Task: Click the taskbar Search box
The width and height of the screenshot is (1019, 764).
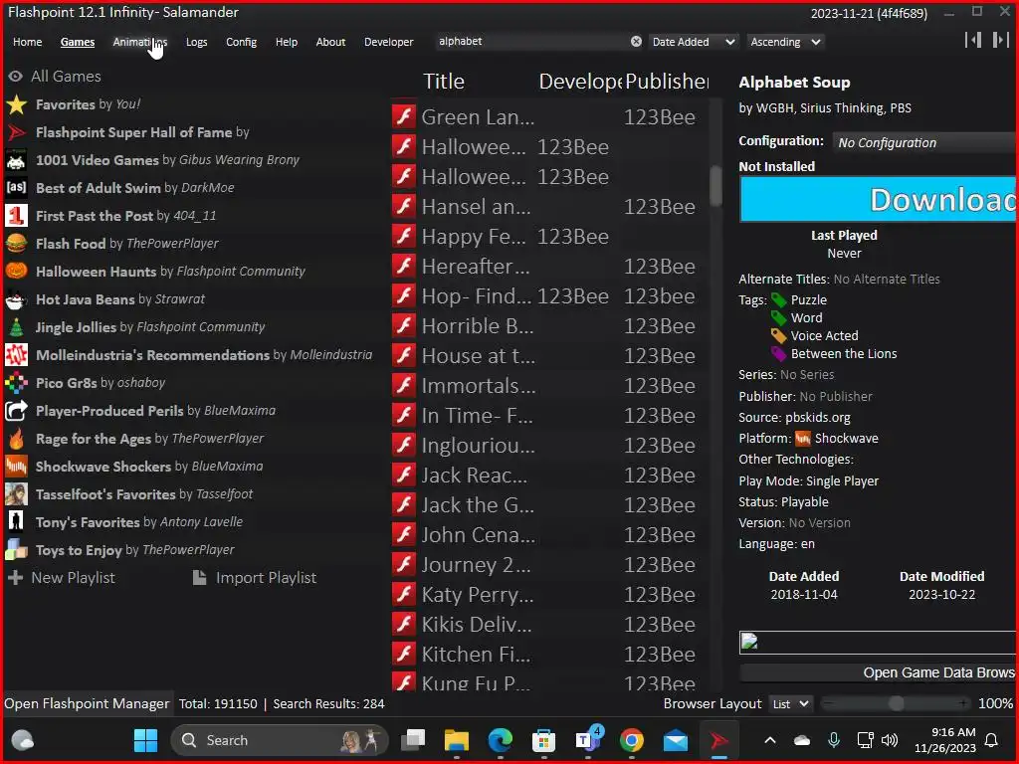Action: tap(280, 740)
